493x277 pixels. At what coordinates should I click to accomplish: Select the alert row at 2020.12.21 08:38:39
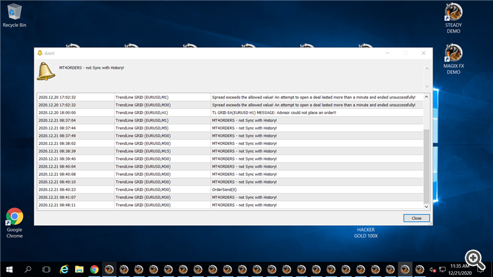[x=230, y=151]
